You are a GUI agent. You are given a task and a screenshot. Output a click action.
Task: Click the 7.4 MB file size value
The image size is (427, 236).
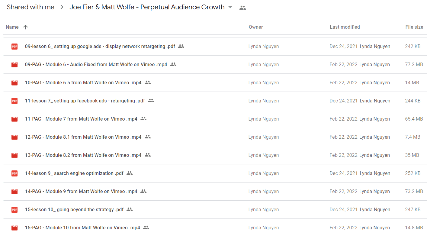pos(413,137)
